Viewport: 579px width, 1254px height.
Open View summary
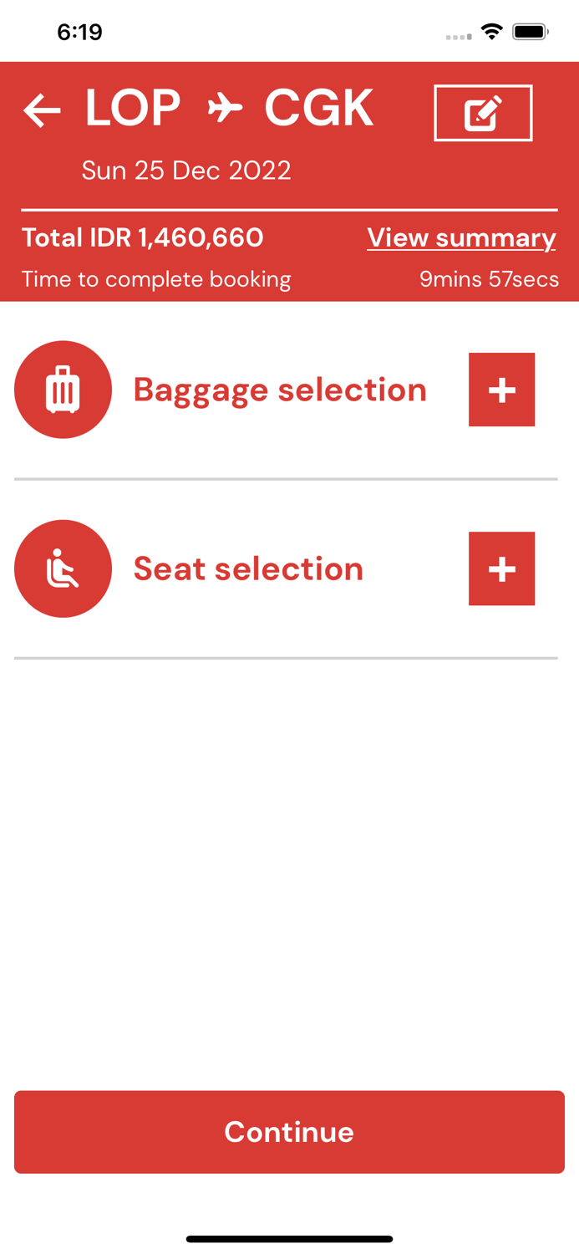coord(461,238)
